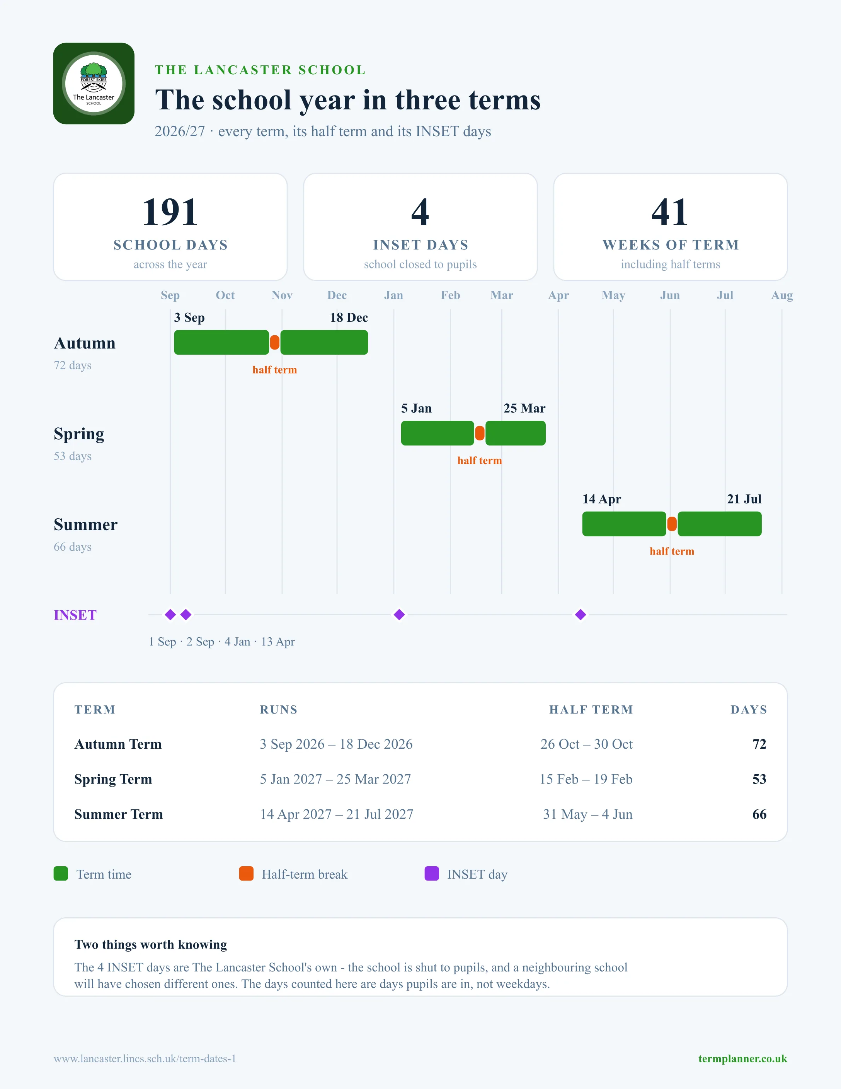The height and width of the screenshot is (1089, 841).
Task: Click the orange Half-term break swatch
Action: [x=246, y=874]
